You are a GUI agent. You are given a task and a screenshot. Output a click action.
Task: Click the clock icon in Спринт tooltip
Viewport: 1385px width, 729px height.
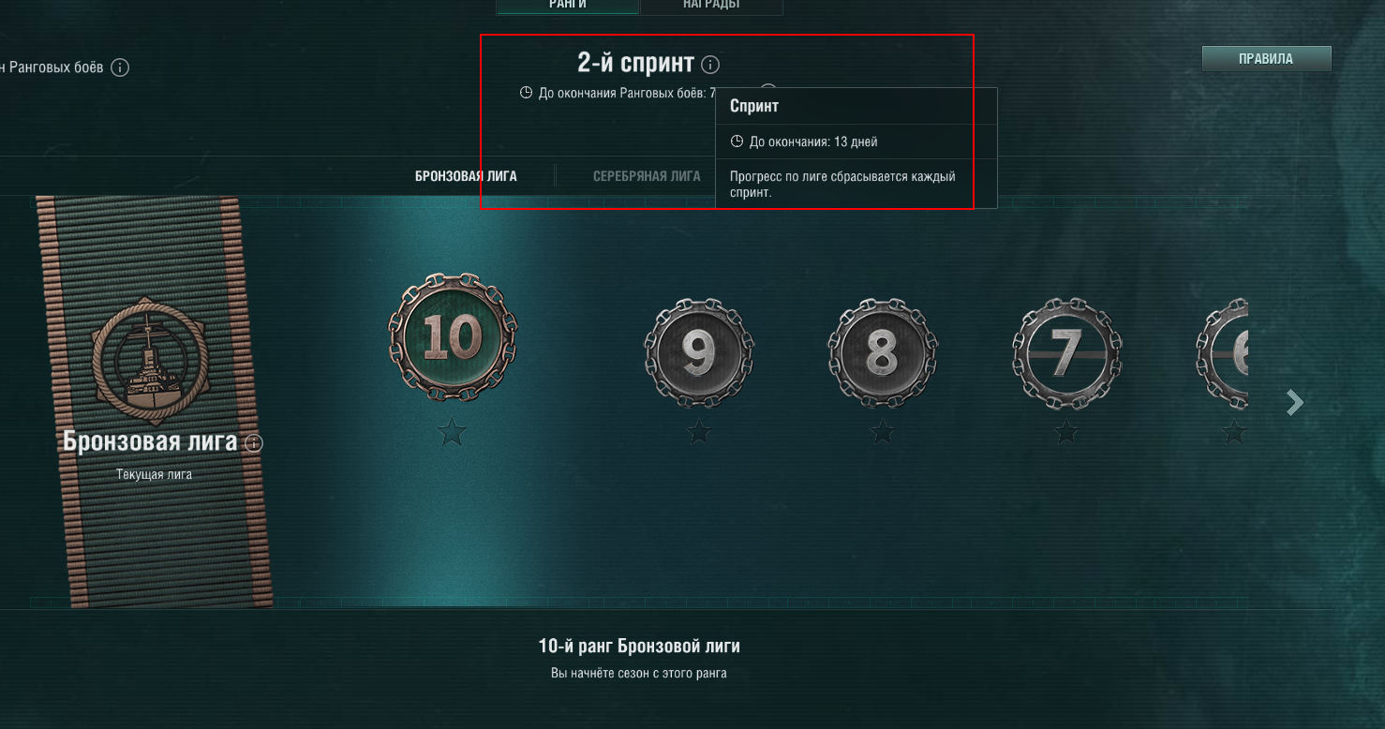(x=737, y=141)
